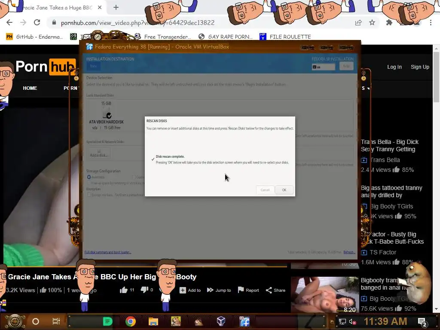Click the Done button under Installation Destination
440x330 pixels.
pos(93,66)
